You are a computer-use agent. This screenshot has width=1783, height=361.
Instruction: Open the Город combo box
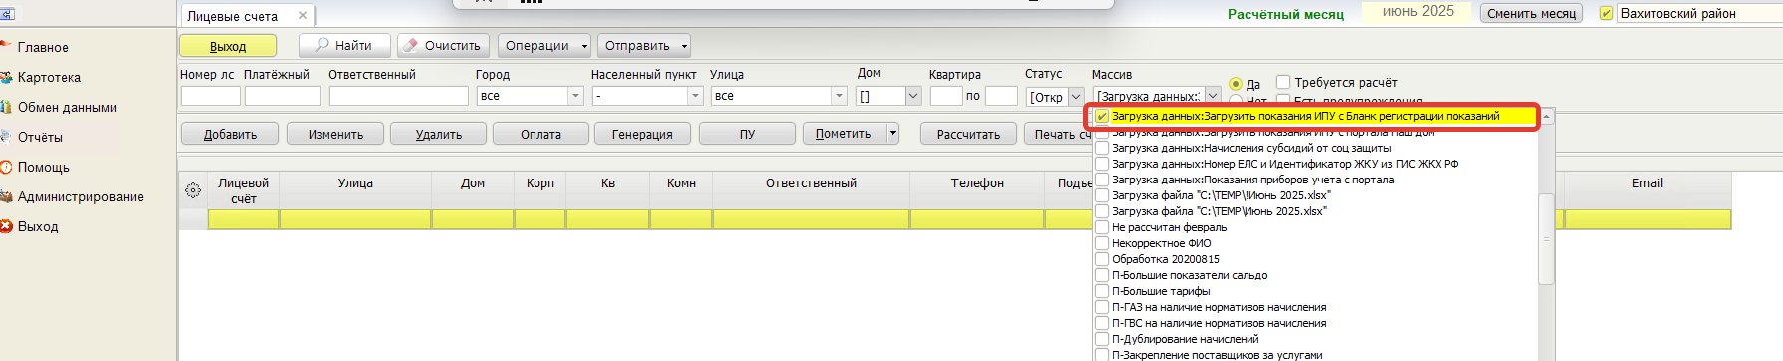point(575,96)
